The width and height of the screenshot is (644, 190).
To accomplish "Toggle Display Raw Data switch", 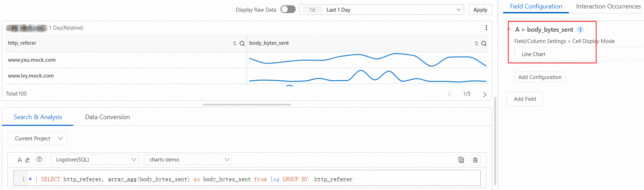I will (x=288, y=10).
